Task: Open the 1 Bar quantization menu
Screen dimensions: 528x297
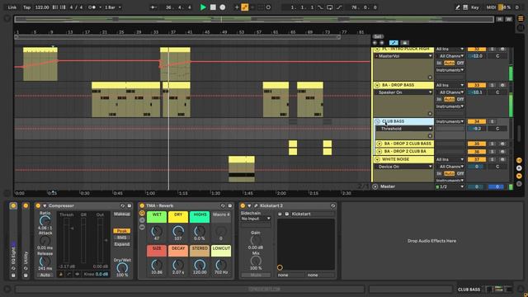Action: 112,7
